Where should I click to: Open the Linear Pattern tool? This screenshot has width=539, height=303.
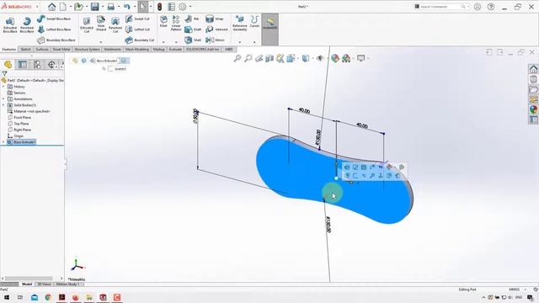pos(176,24)
